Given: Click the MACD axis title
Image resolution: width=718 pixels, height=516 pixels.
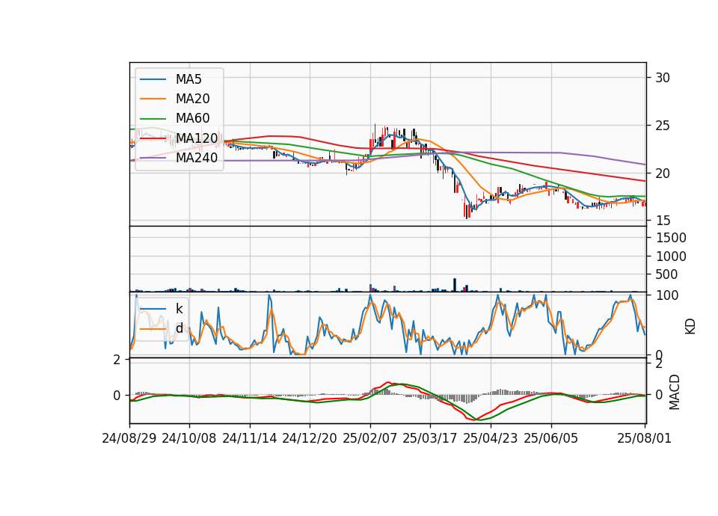Looking at the screenshot, I should point(675,393).
